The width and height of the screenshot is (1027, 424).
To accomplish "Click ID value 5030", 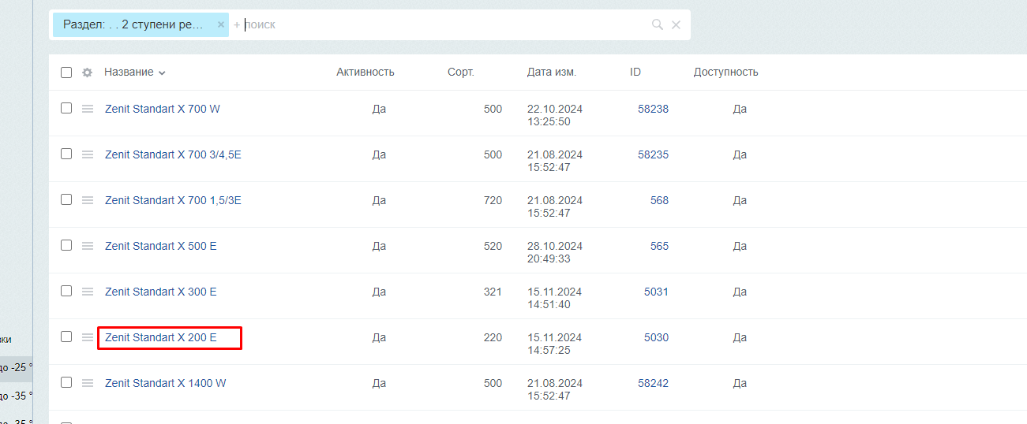I will [656, 337].
